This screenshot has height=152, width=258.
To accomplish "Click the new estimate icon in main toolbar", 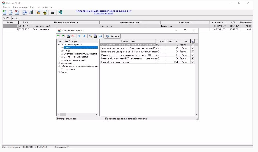I will click(5, 12).
